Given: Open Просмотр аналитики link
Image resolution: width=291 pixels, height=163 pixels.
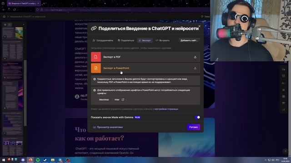Looking at the screenshot, I should [x=108, y=127].
